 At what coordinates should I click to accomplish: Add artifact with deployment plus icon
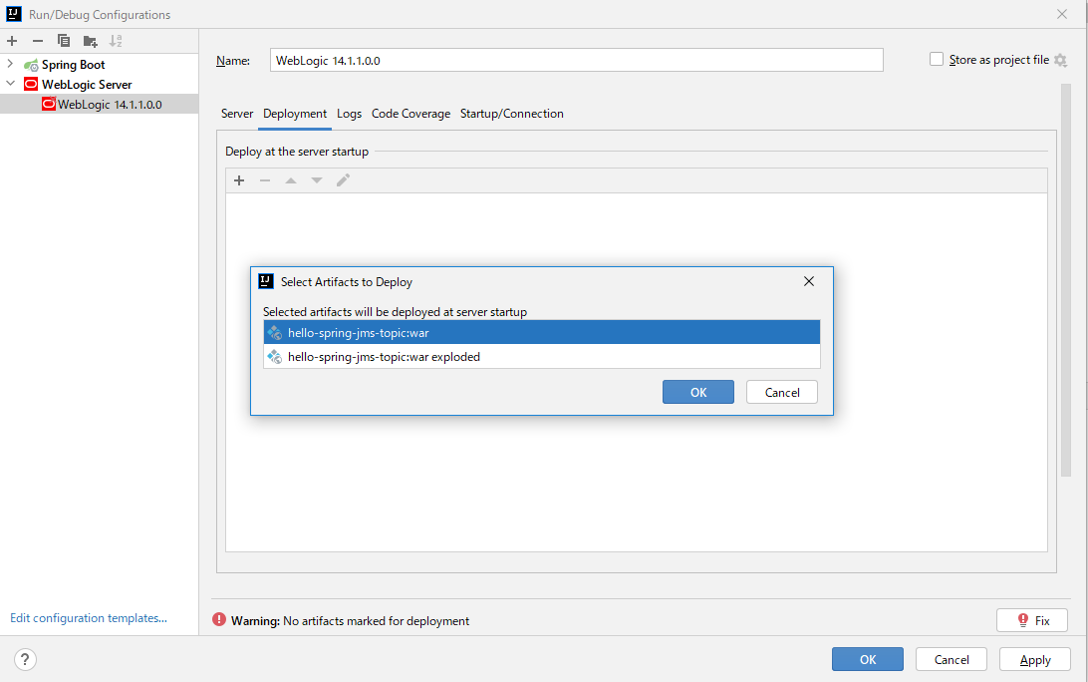point(239,180)
